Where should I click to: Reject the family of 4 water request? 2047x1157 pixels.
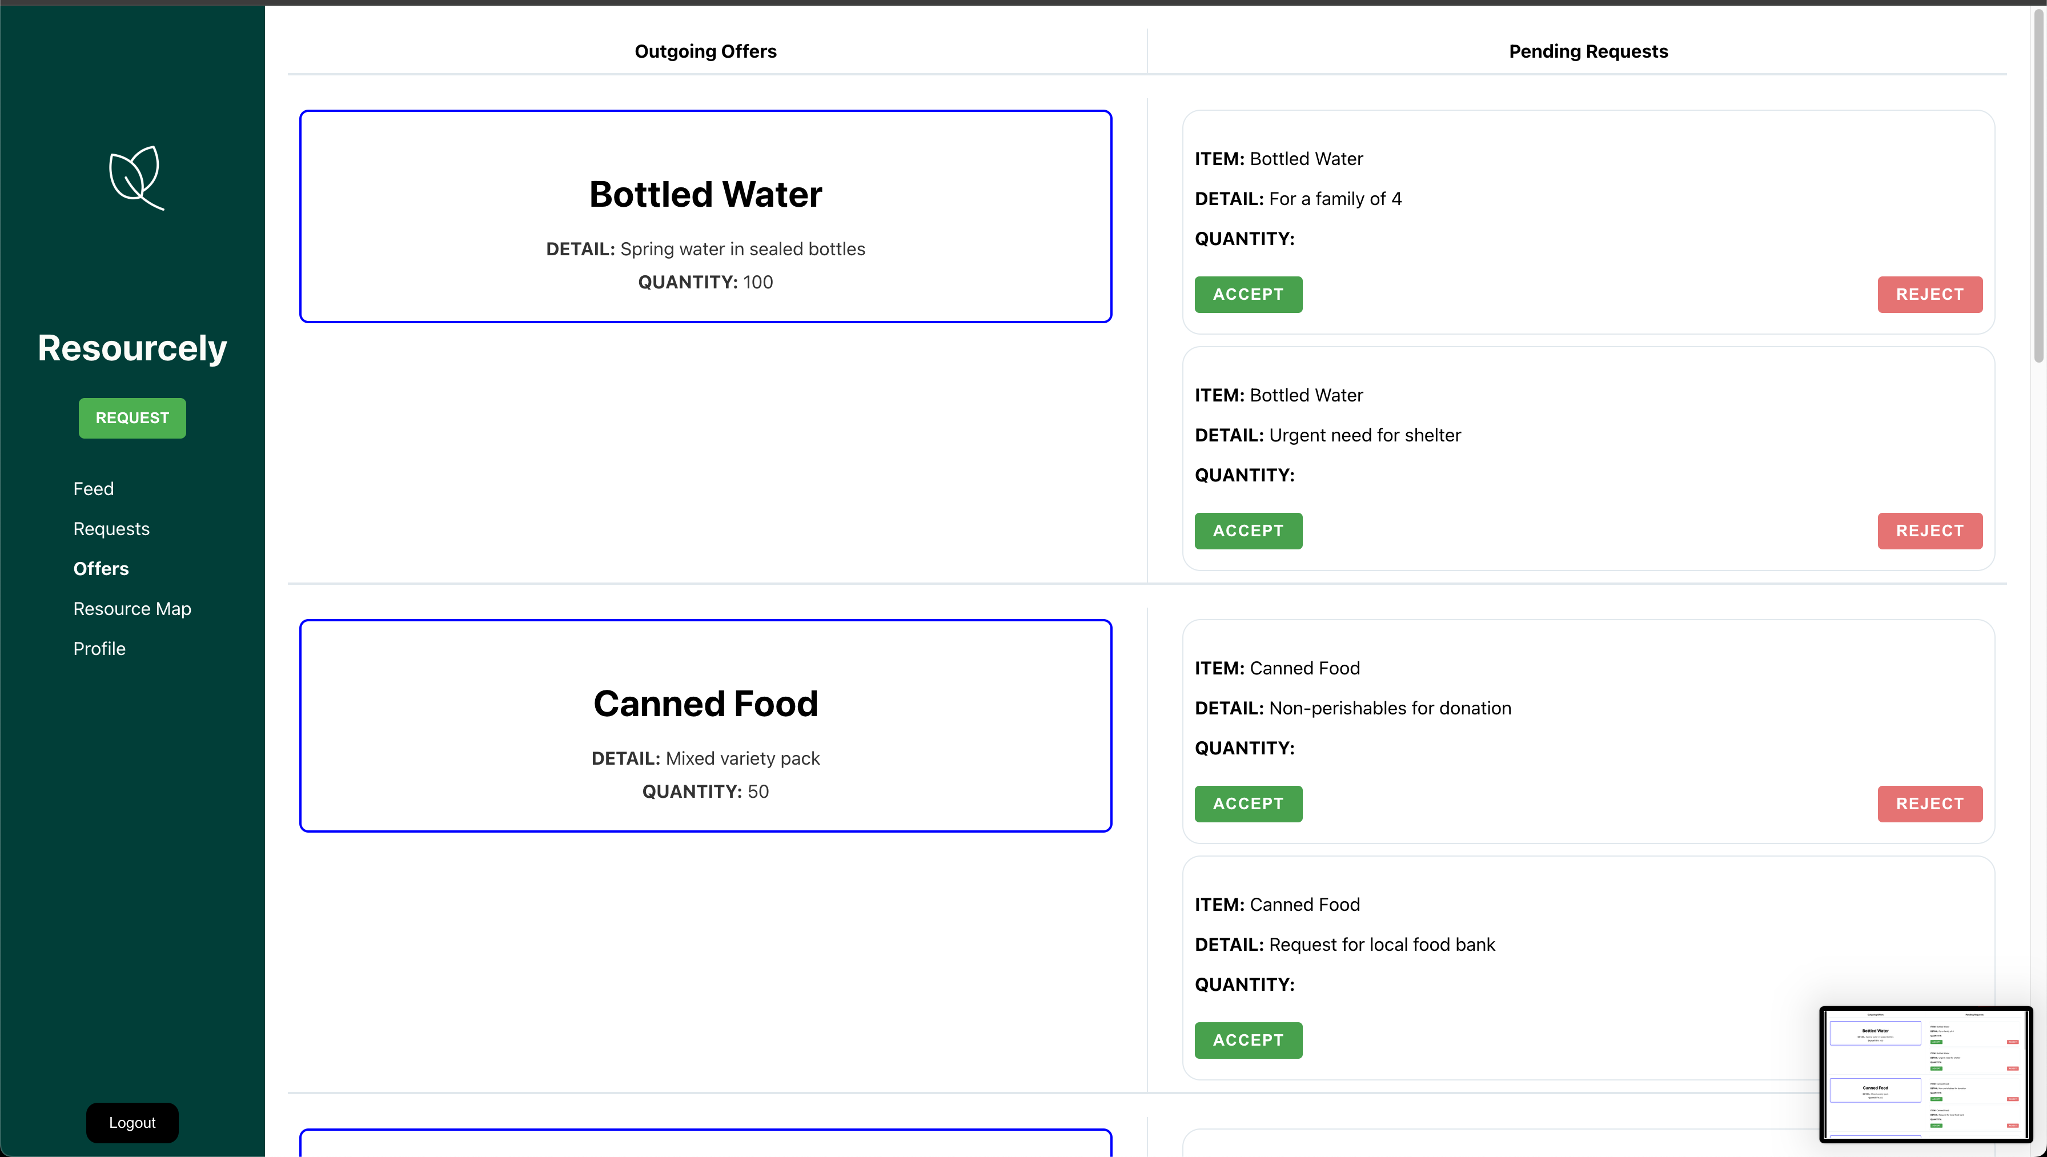point(1929,295)
